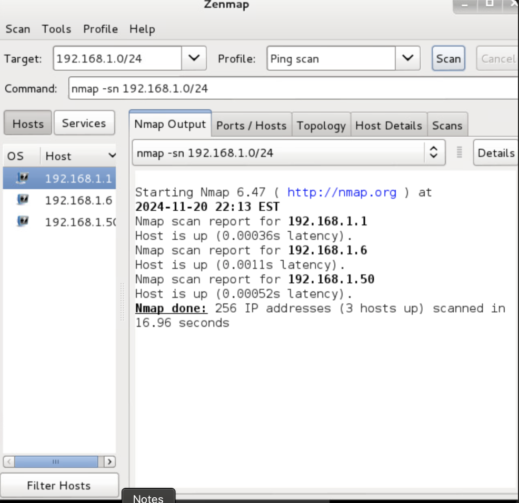Click the OS icon for 192.168.1.6
This screenshot has width=519, height=503.
[23, 200]
